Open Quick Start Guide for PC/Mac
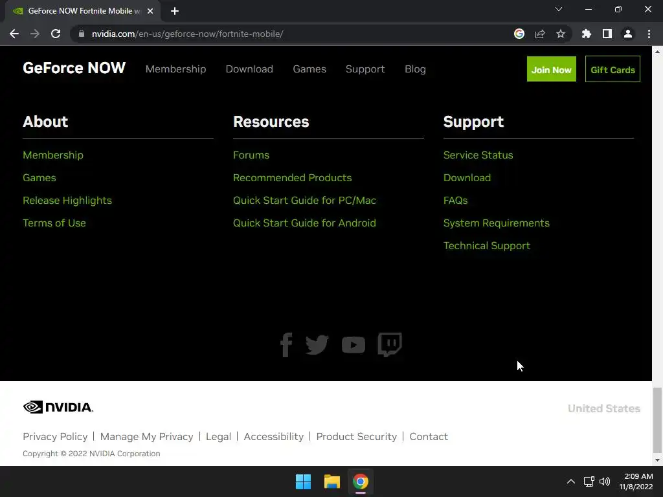 pyautogui.click(x=304, y=201)
